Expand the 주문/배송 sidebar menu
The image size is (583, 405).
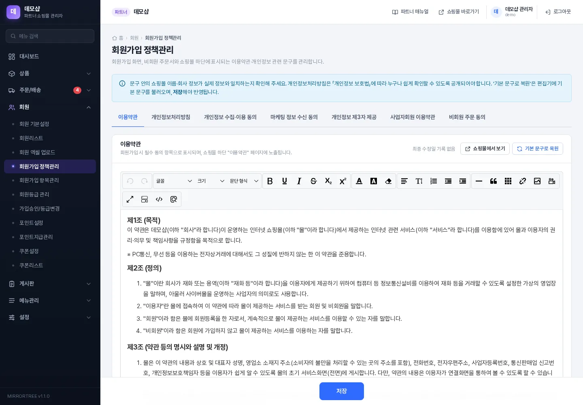coord(50,90)
